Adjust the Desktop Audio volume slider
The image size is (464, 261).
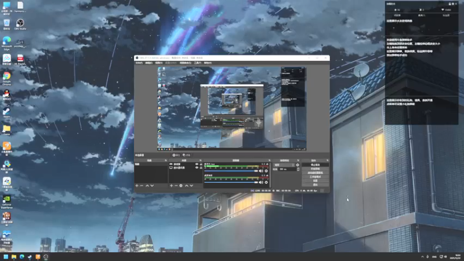pyautogui.click(x=231, y=182)
